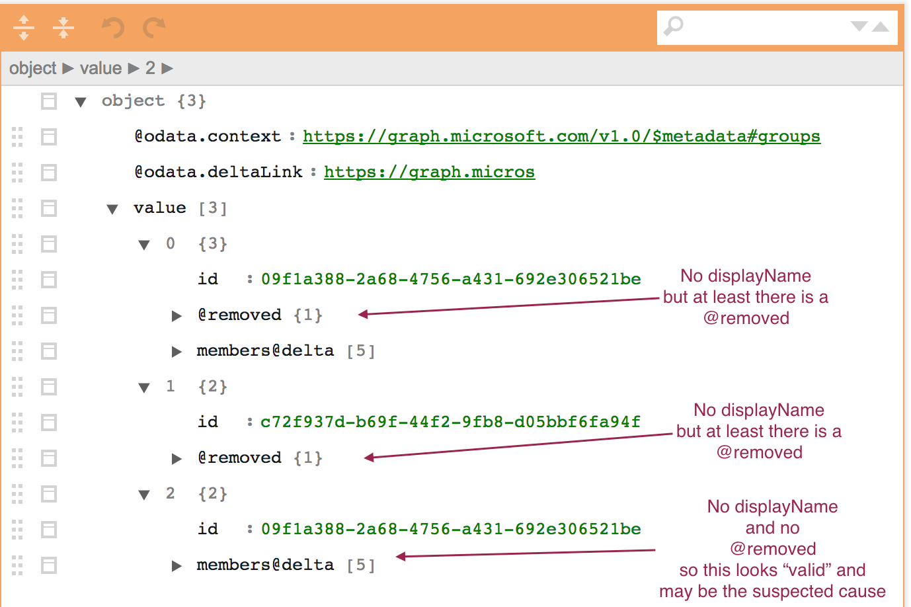Open the breadcrumb arrow after '2'
The image size is (911, 607).
pyautogui.click(x=167, y=68)
